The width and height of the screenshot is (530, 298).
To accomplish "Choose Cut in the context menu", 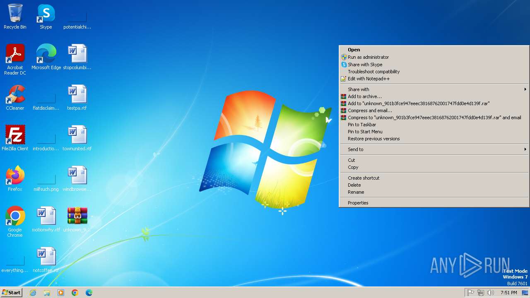I will (434, 160).
